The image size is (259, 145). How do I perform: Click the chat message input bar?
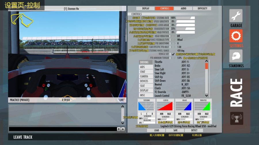pos(63,129)
